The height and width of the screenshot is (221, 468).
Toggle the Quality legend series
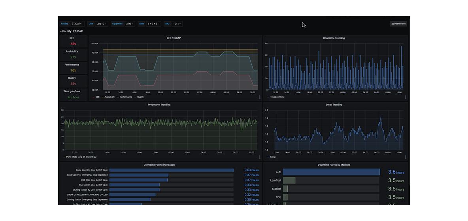[140, 97]
